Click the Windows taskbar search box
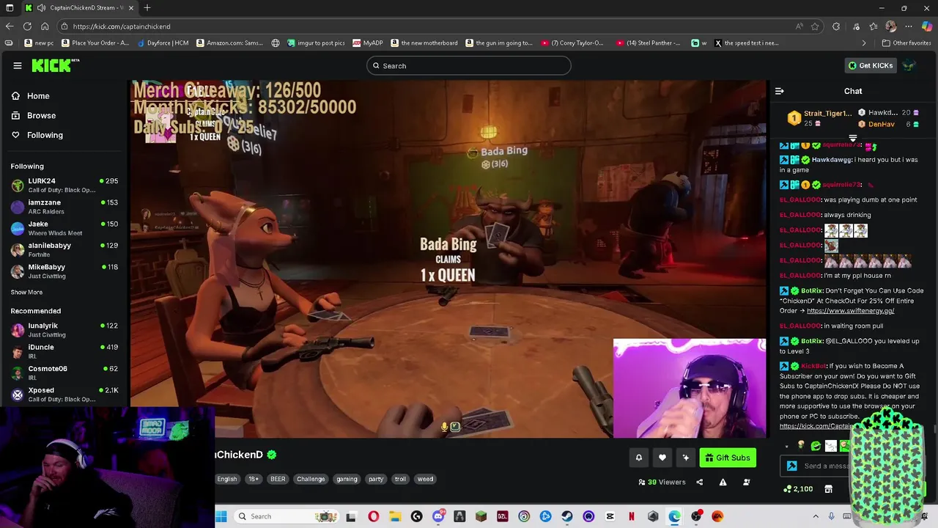The height and width of the screenshot is (528, 938). click(x=287, y=516)
